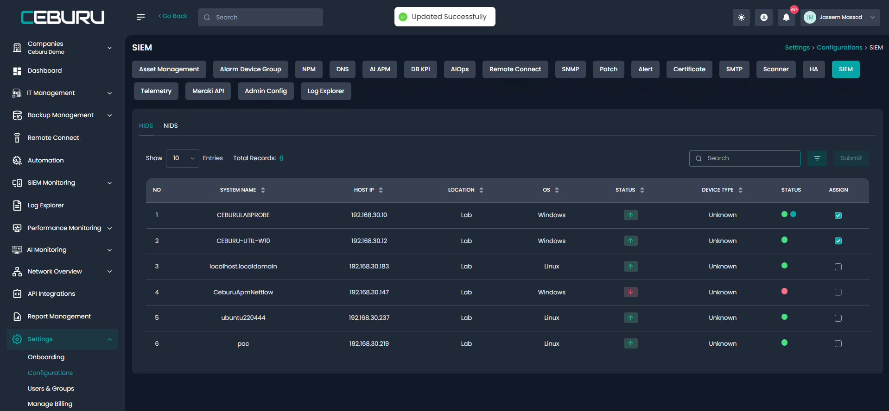This screenshot has height=411, width=889.
Task: Click the Network Overview topology icon
Action: click(x=17, y=272)
